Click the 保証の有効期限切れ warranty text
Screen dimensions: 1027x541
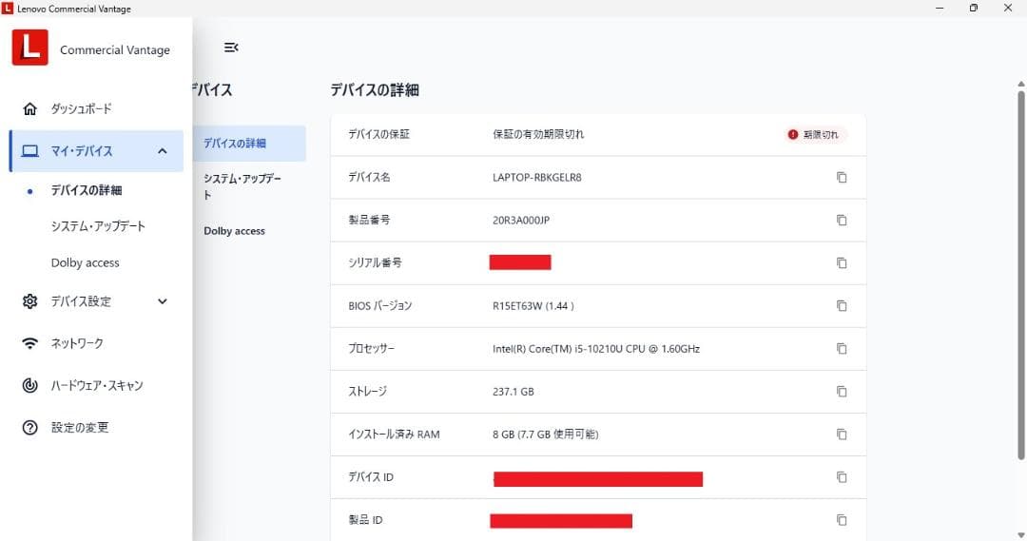[538, 134]
